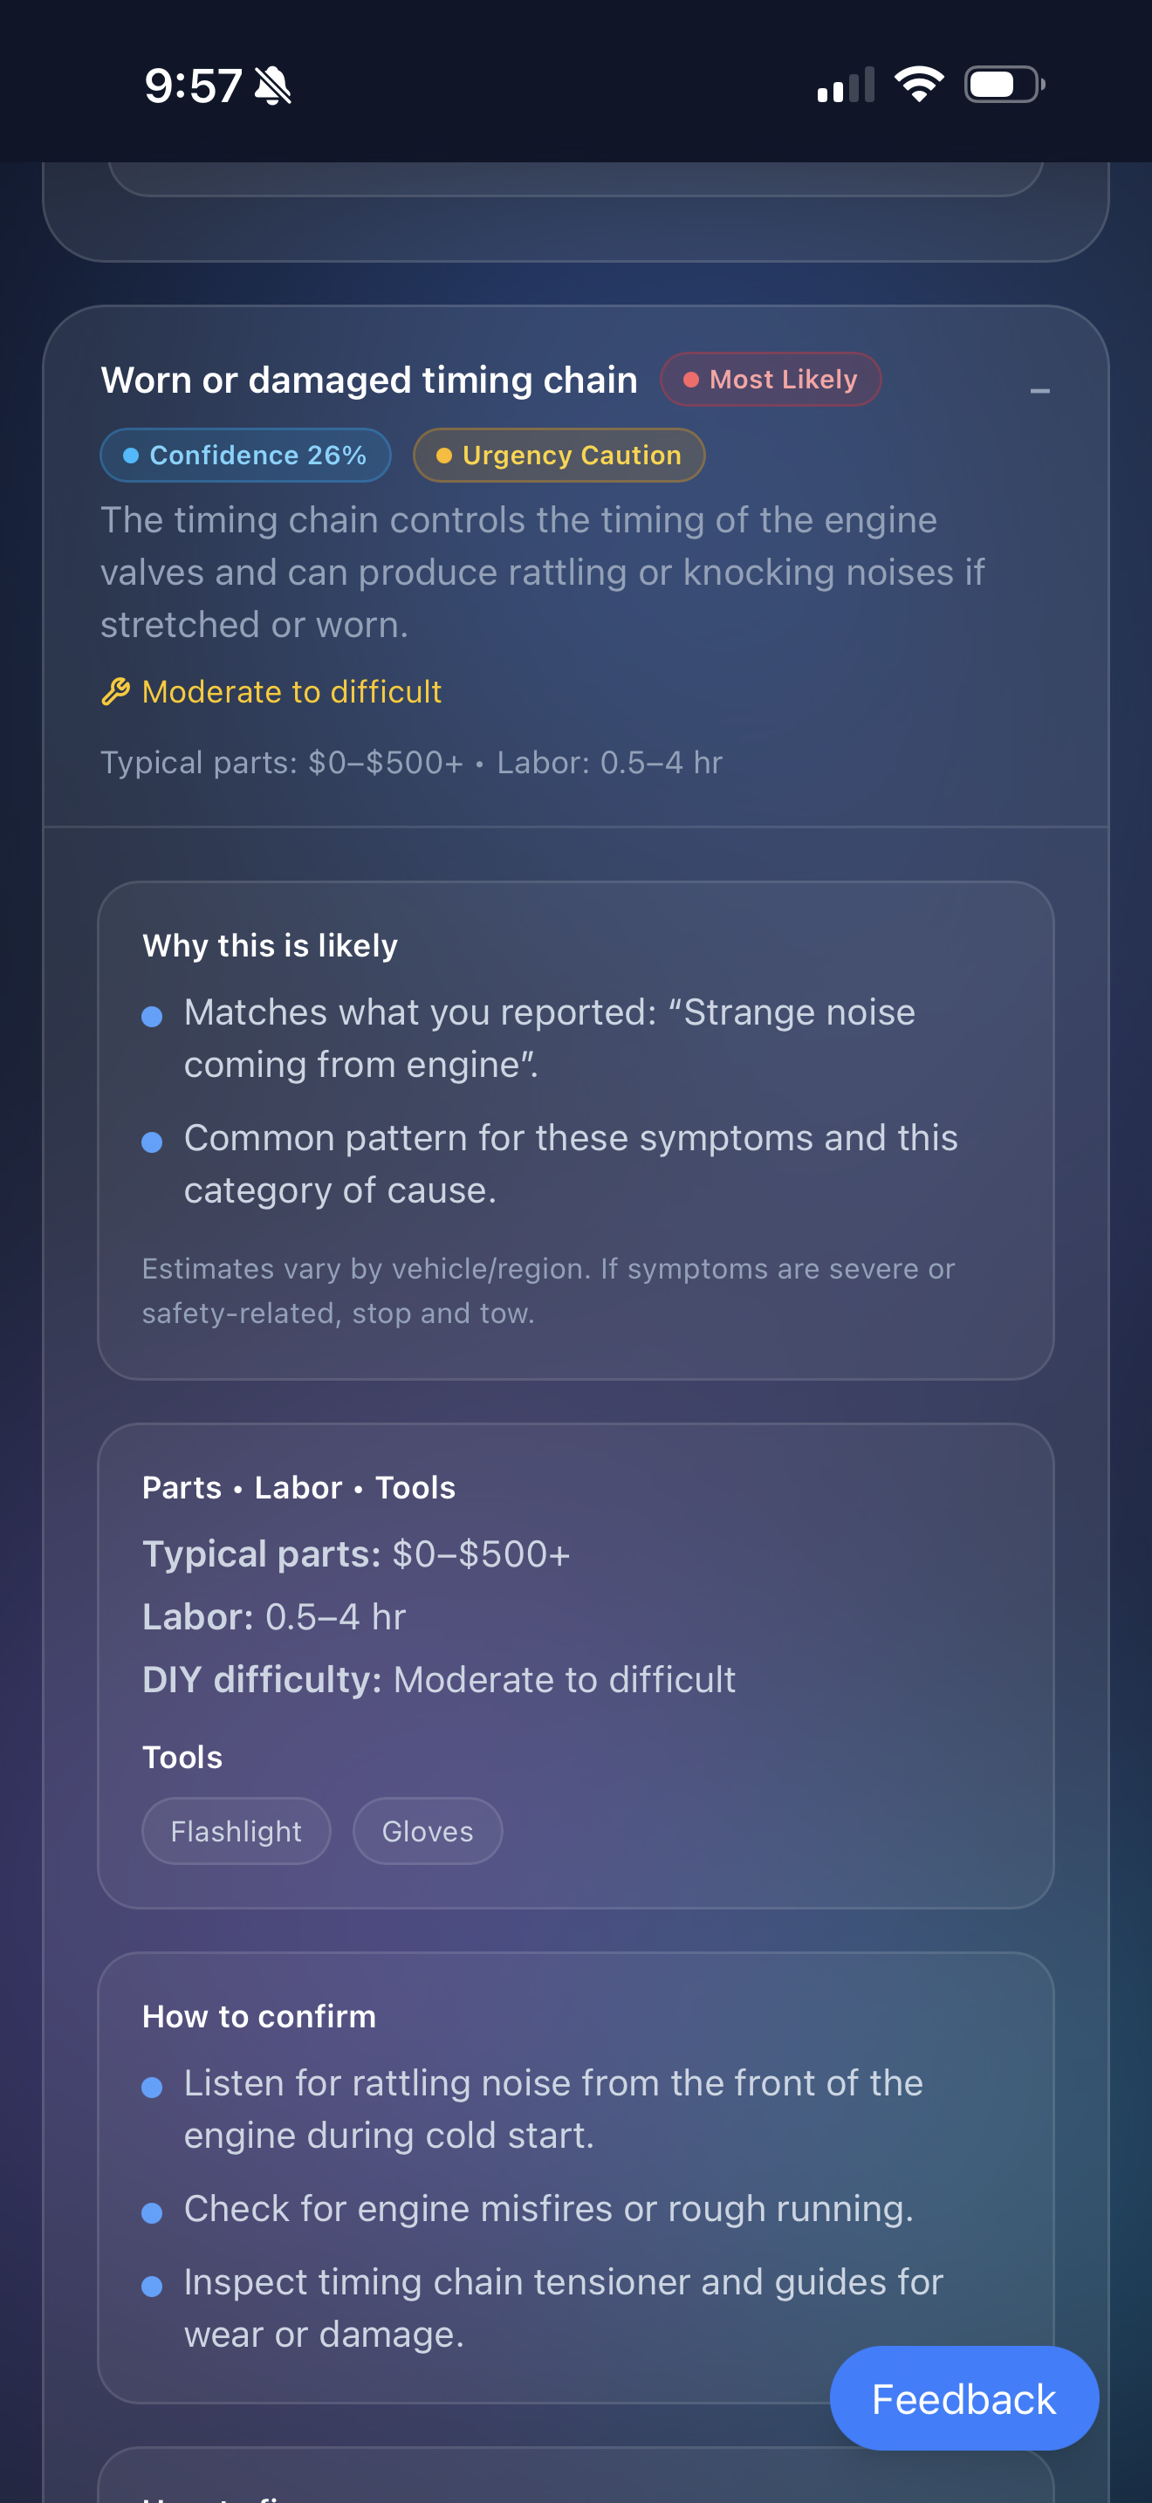Select the Wi-Fi icon in the status bar
Image resolution: width=1152 pixels, height=2503 pixels.
tap(917, 84)
